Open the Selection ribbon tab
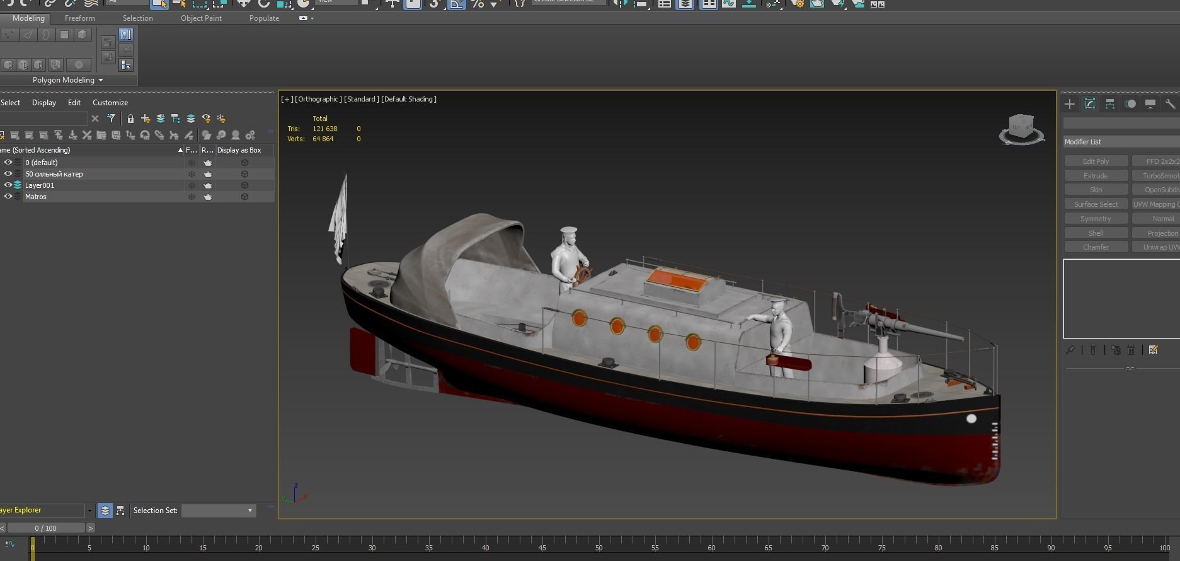The width and height of the screenshot is (1180, 561). tap(137, 18)
